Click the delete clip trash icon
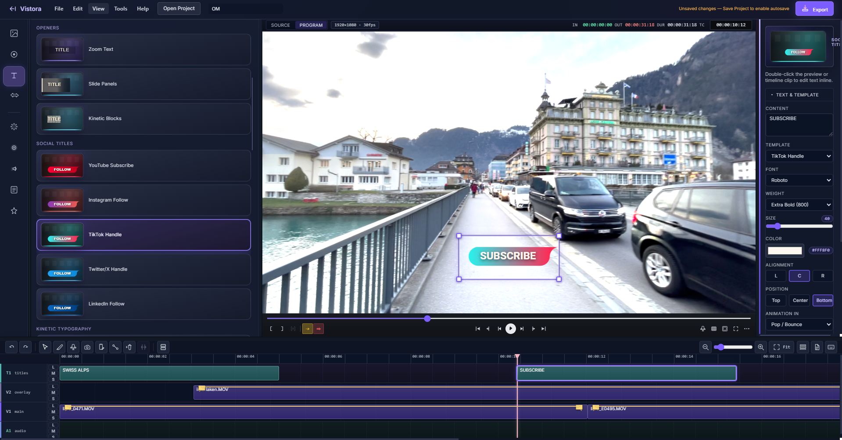Image resolution: width=842 pixels, height=440 pixels. [129, 347]
